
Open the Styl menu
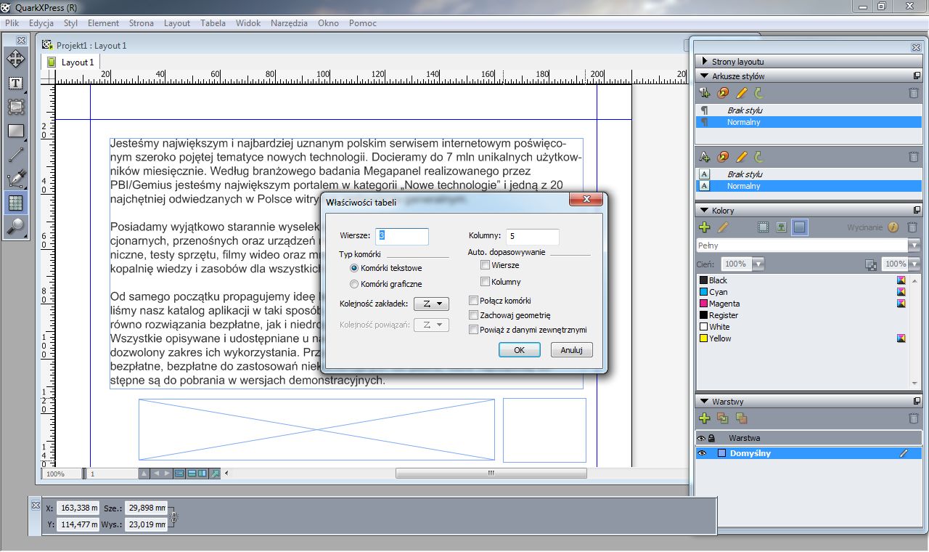70,23
